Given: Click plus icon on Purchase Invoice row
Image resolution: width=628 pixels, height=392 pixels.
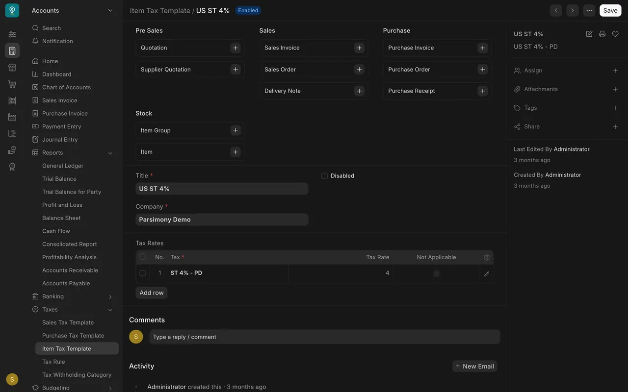Looking at the screenshot, I should click(x=483, y=48).
